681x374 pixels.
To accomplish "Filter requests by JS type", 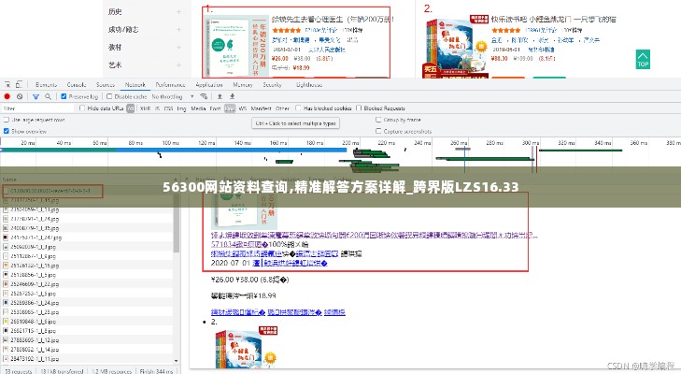I will 157,108.
